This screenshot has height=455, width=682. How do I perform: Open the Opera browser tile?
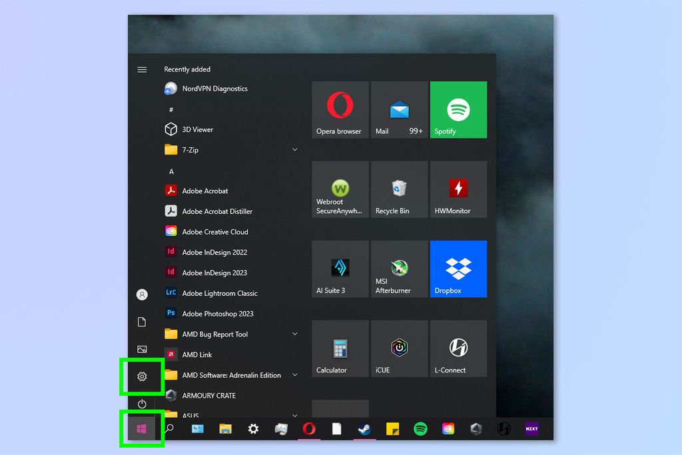(x=340, y=109)
